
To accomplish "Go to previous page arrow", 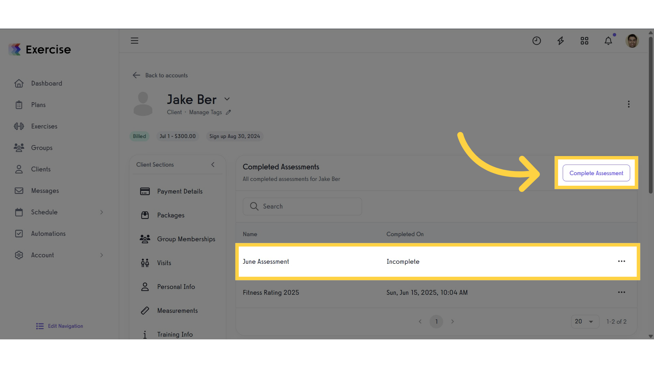I will click(x=420, y=322).
